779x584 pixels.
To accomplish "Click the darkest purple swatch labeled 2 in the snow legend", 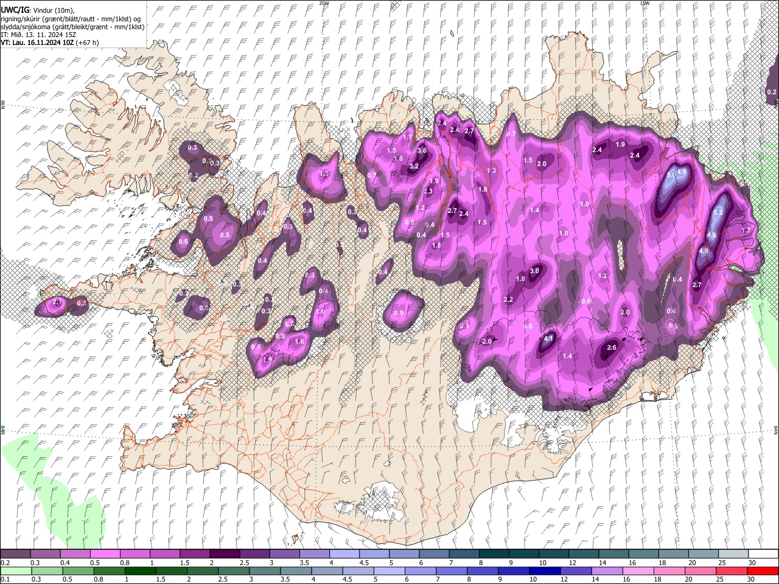I will pos(225,554).
